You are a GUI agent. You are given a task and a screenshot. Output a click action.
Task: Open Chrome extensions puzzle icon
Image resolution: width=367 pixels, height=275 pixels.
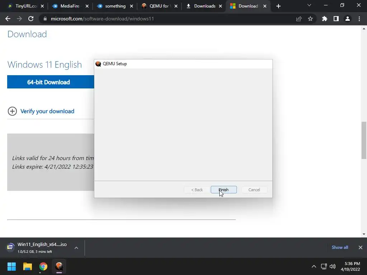point(325,19)
